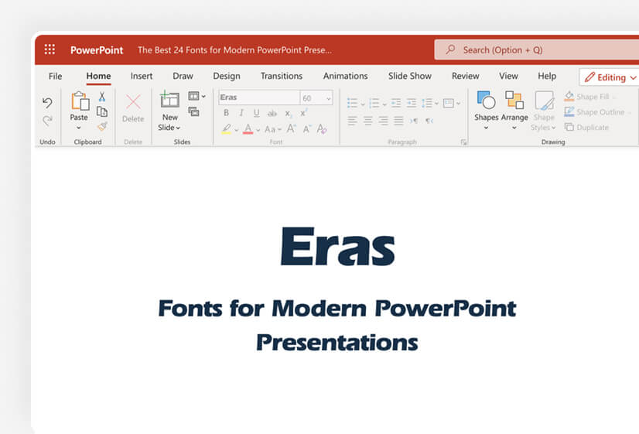
Task: Toggle Superscript formatting
Action: point(303,113)
